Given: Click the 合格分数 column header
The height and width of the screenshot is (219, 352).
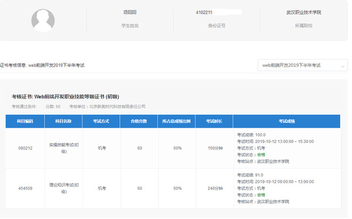Looking at the screenshot, I should pyautogui.click(x=139, y=121).
